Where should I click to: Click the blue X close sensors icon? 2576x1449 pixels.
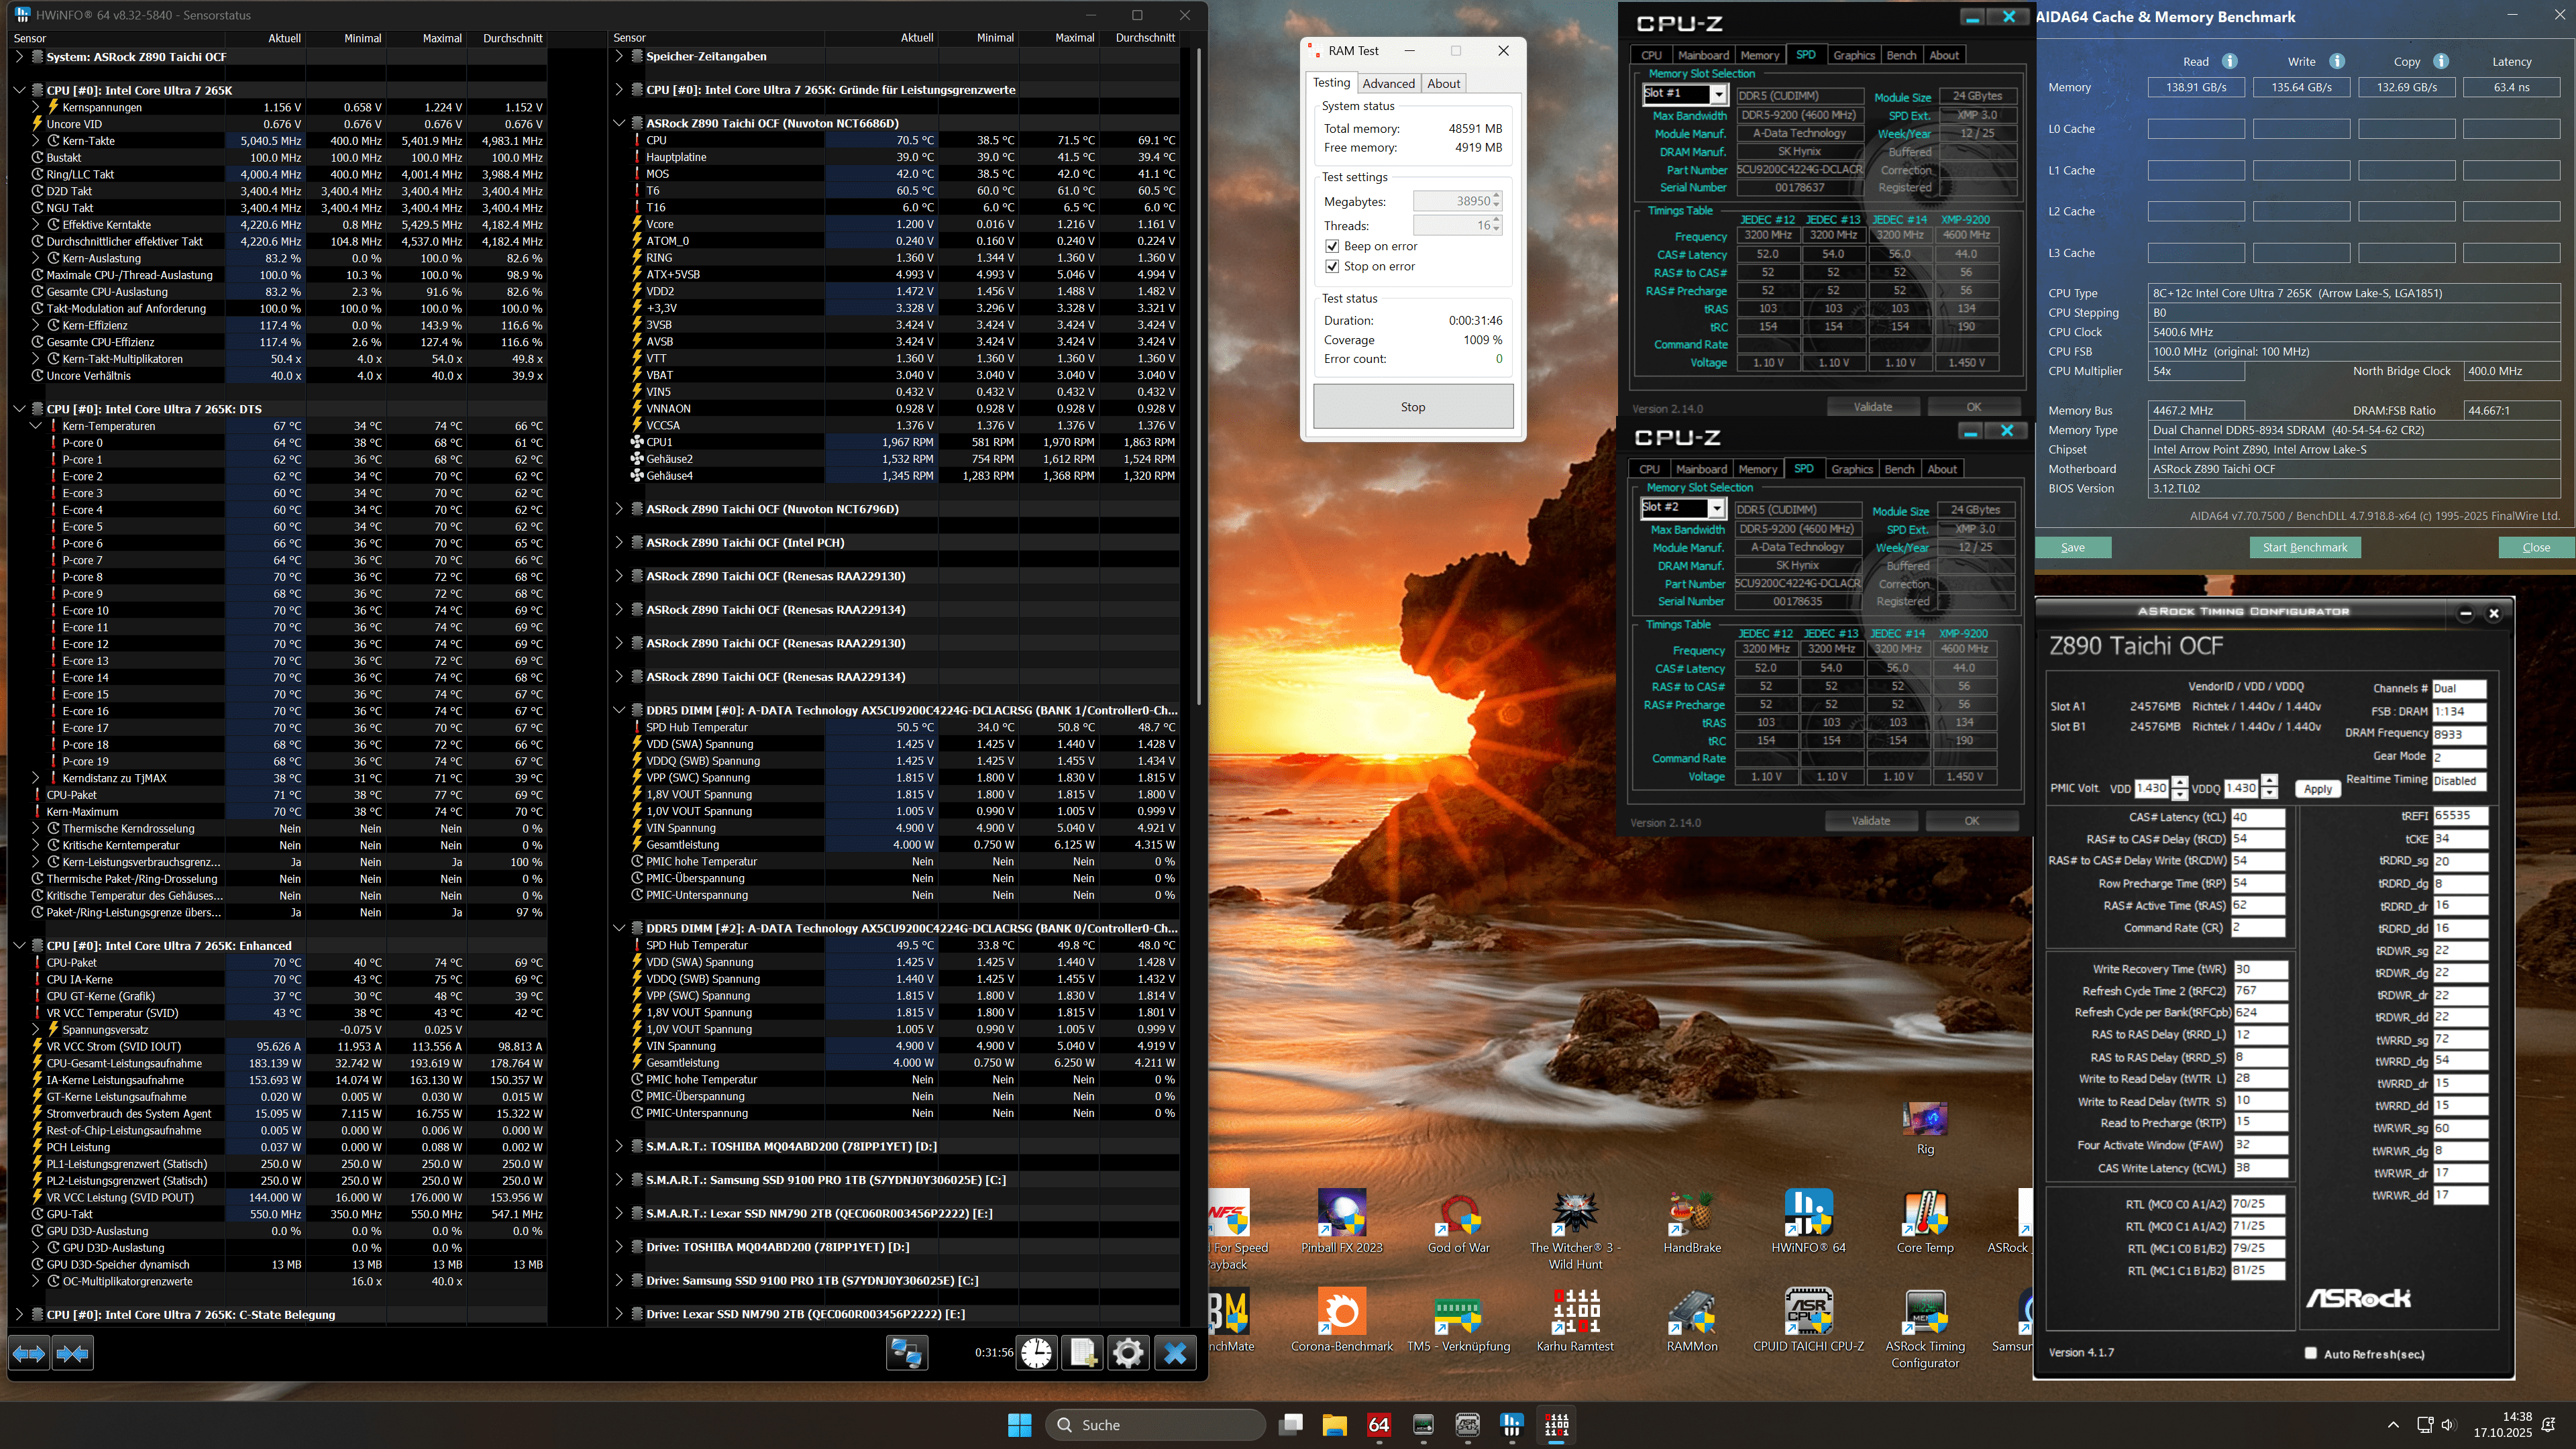pyautogui.click(x=1175, y=1353)
